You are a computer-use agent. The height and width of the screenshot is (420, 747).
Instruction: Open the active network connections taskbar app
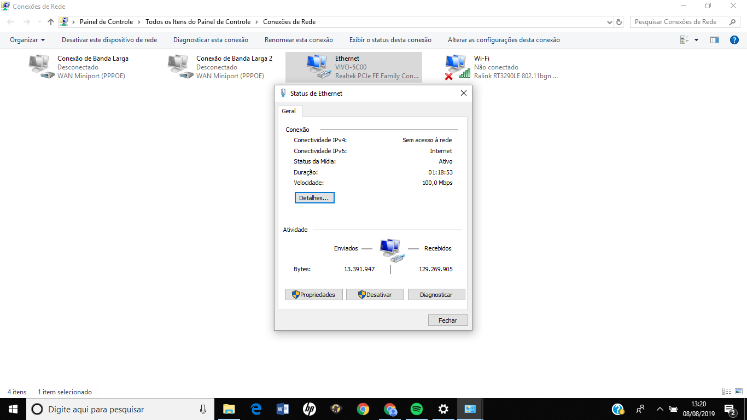470,409
